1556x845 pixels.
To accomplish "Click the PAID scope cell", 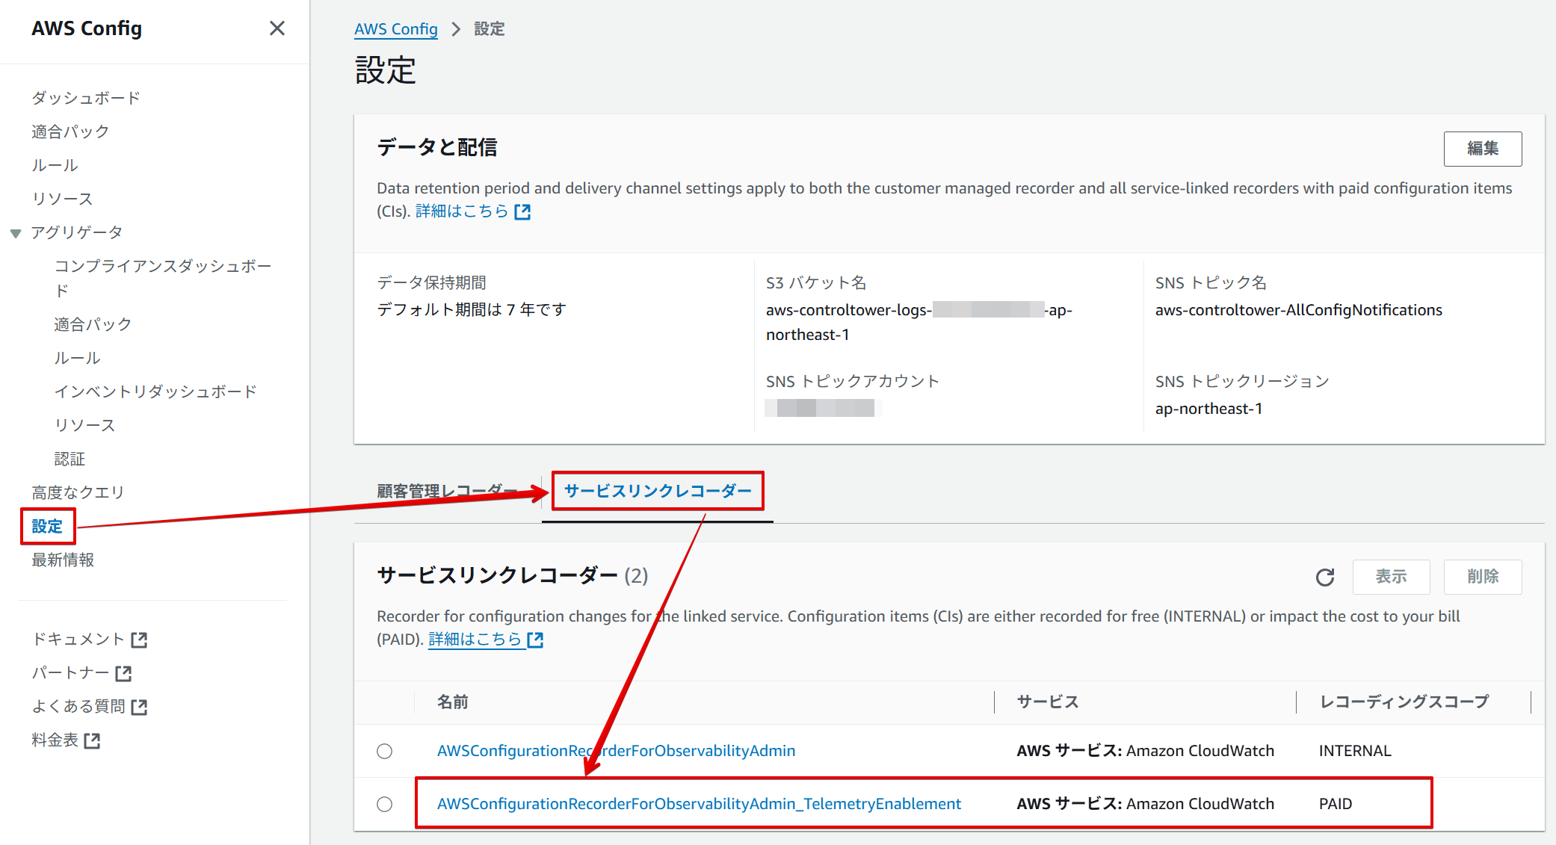I will pos(1336,804).
